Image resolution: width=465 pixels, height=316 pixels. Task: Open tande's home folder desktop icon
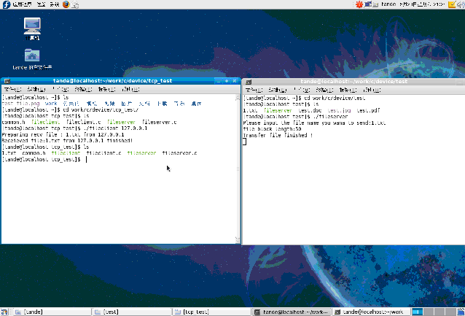[x=32, y=59]
